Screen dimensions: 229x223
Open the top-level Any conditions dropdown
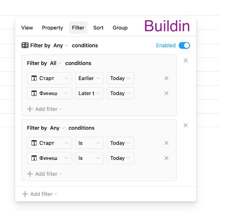[61, 46]
